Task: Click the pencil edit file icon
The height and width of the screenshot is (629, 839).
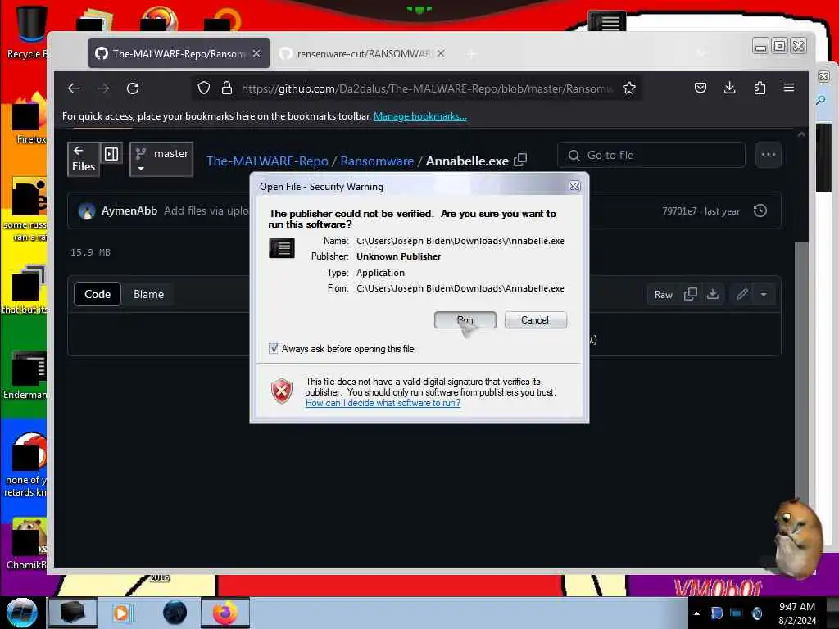Action: point(741,294)
